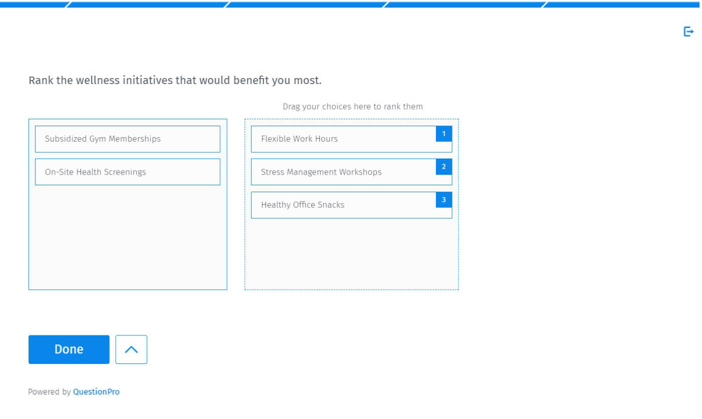Screen dimensions: 702x419
Task: Click empty space in the unranked choices box
Action: click(x=127, y=238)
